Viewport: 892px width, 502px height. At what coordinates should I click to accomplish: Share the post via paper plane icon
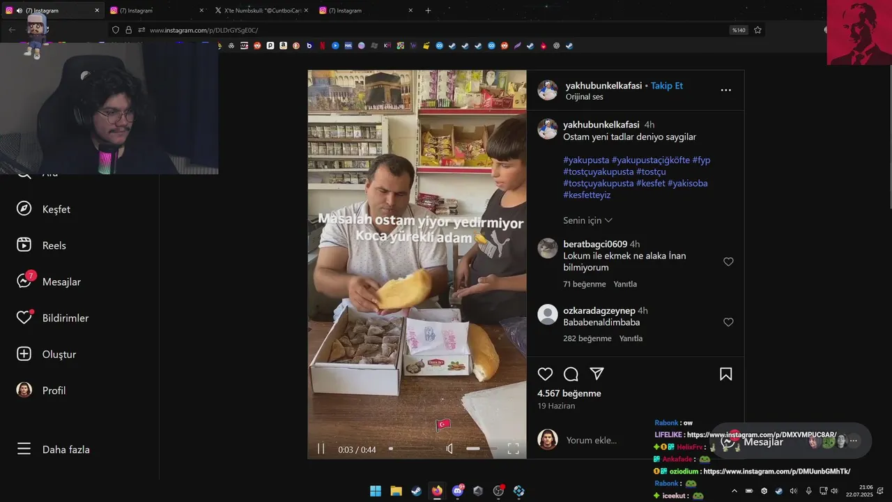click(597, 374)
